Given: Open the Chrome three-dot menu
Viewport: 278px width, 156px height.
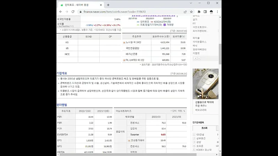Looking at the screenshot, I should click(x=217, y=12).
